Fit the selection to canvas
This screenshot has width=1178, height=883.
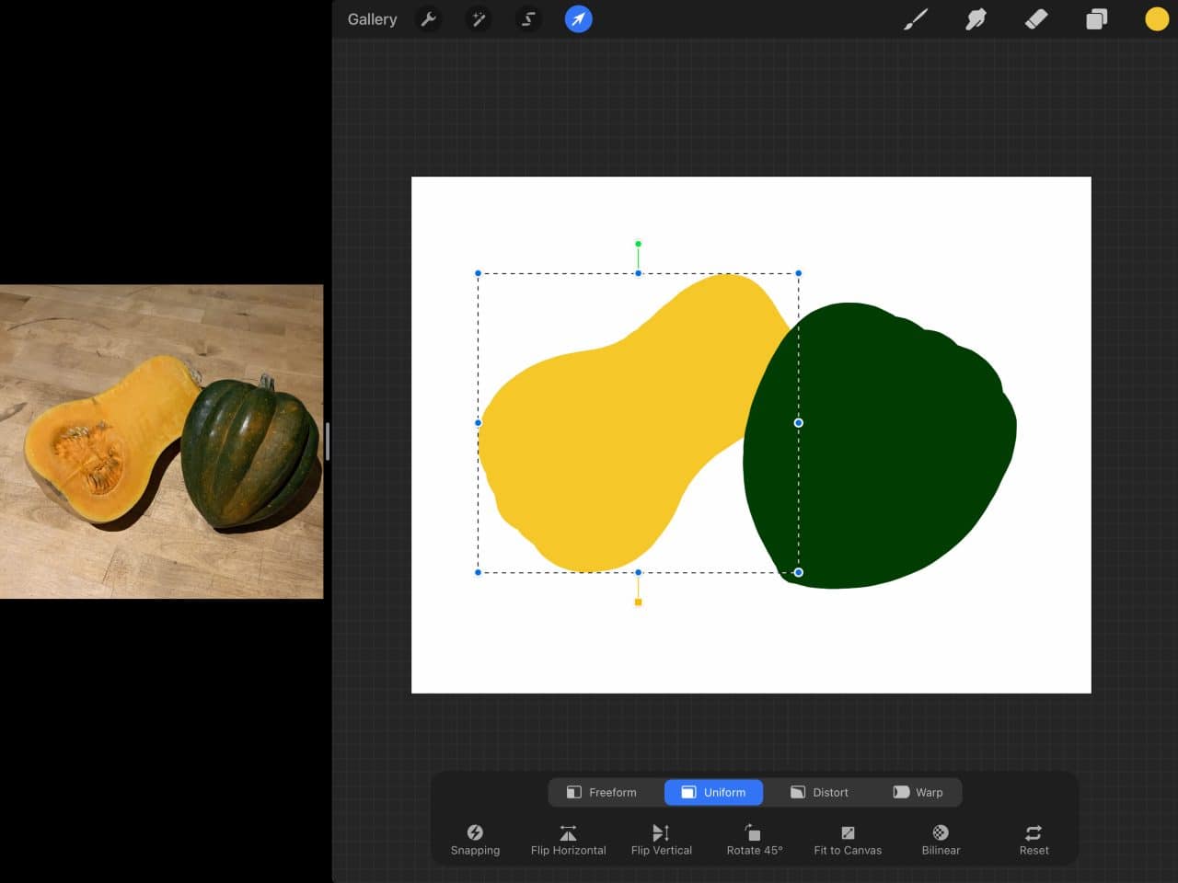click(x=847, y=839)
